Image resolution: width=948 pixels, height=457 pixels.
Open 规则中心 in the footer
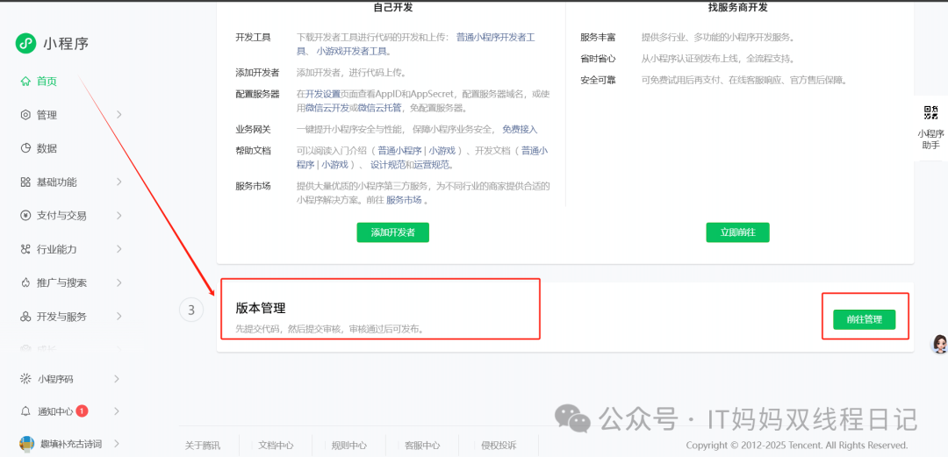click(348, 446)
